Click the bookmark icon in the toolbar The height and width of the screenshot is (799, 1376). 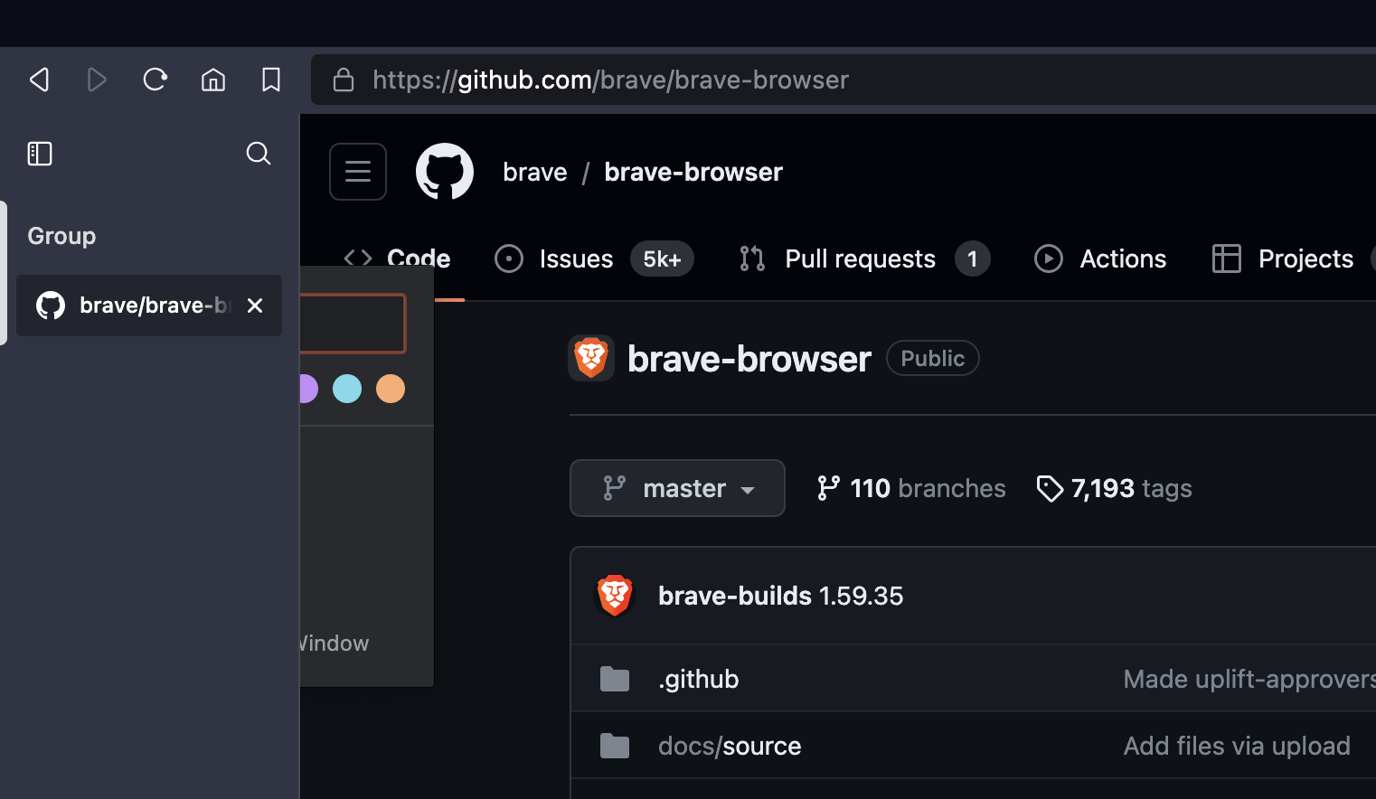270,80
